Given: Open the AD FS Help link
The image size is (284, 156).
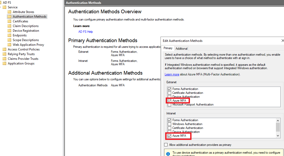Looking at the screenshot, I should coord(85,32).
